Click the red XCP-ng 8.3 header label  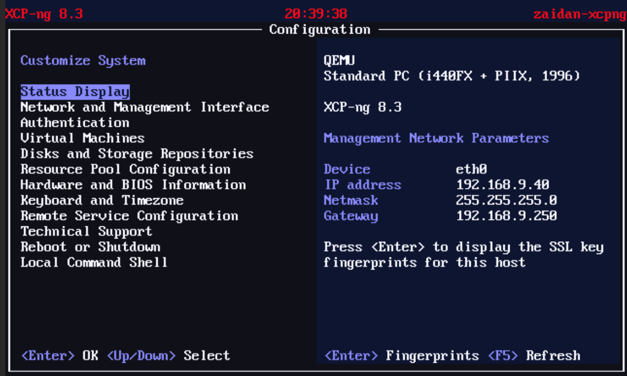pyautogui.click(x=44, y=14)
